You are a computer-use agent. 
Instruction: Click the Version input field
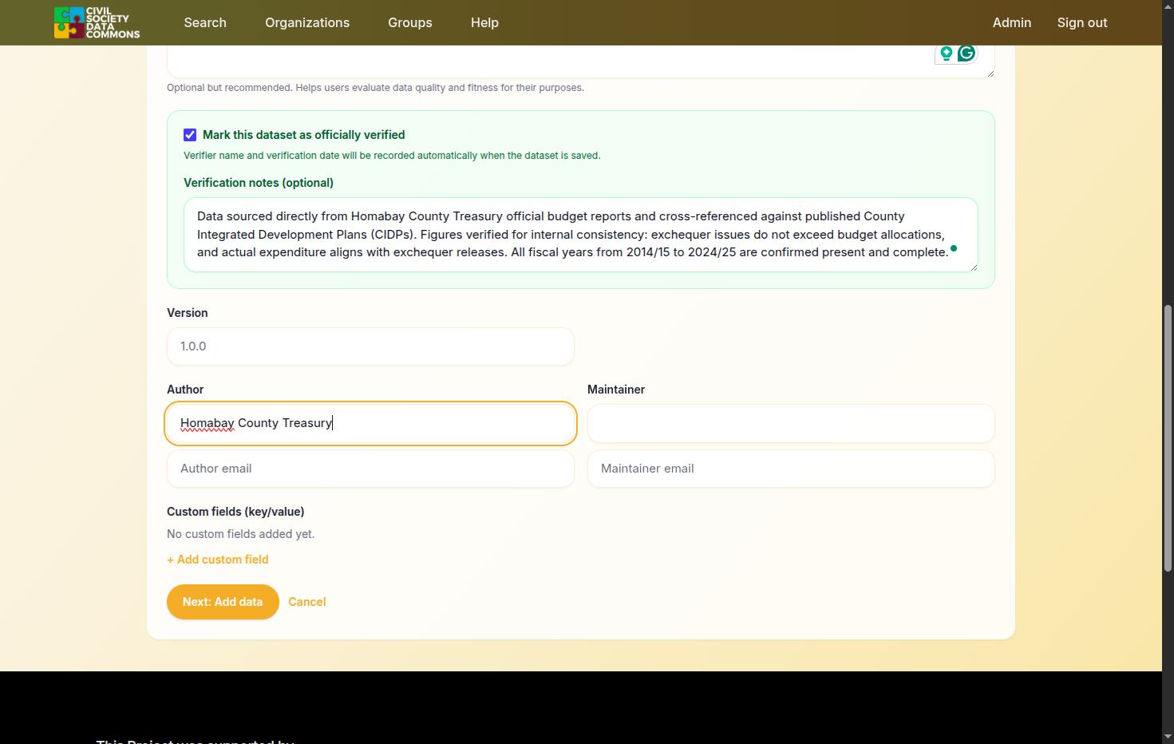[370, 346]
